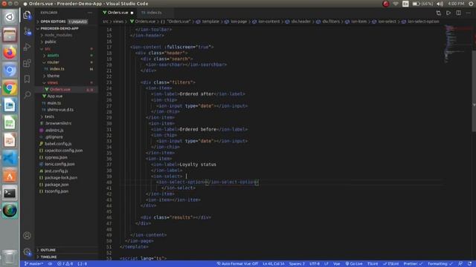Open Ubuntu Software from the dock

tap(10, 176)
